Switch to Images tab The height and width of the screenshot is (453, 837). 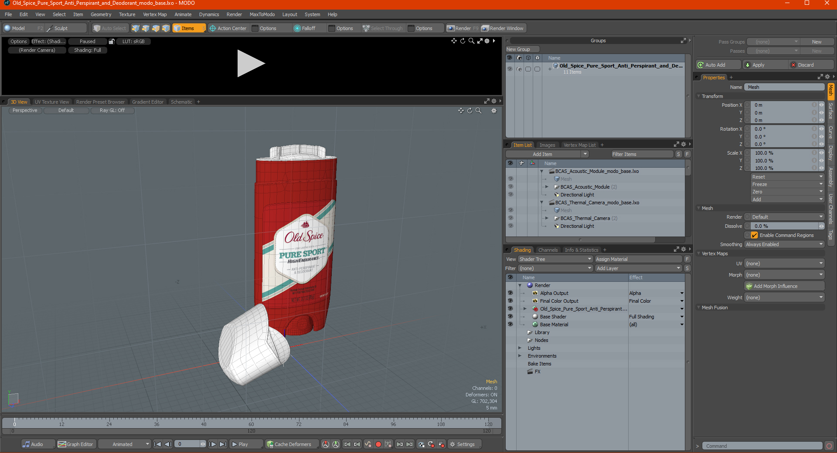point(547,145)
